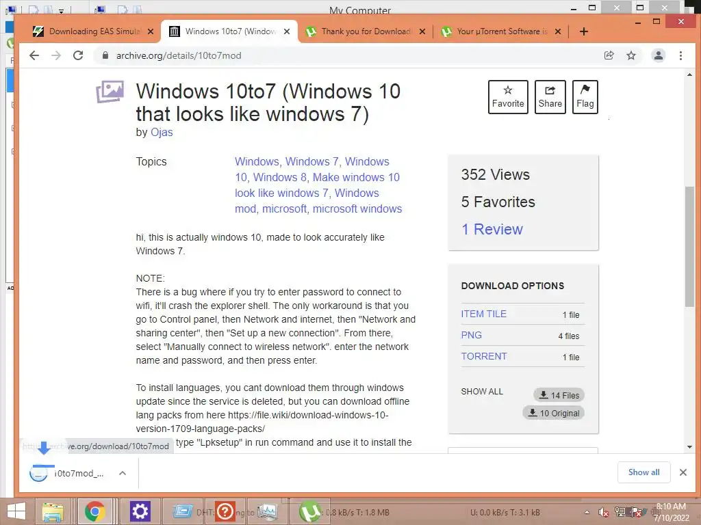Download all 14 Files

pos(559,395)
